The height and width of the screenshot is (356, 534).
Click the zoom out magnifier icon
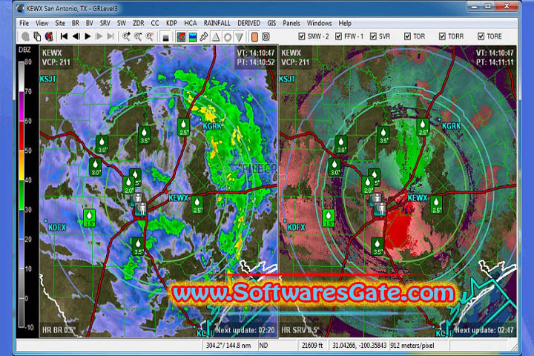point(138,36)
